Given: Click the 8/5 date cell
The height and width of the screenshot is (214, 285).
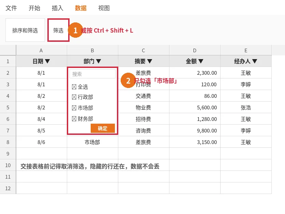Looking at the screenshot, I should 42,130.
